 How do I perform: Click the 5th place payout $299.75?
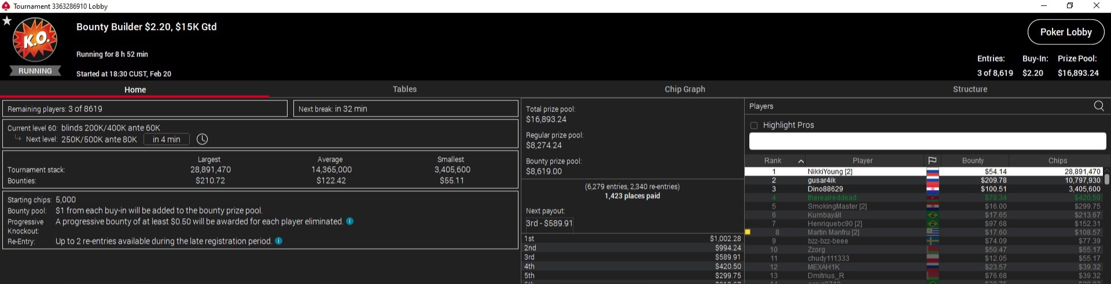[x=727, y=276]
